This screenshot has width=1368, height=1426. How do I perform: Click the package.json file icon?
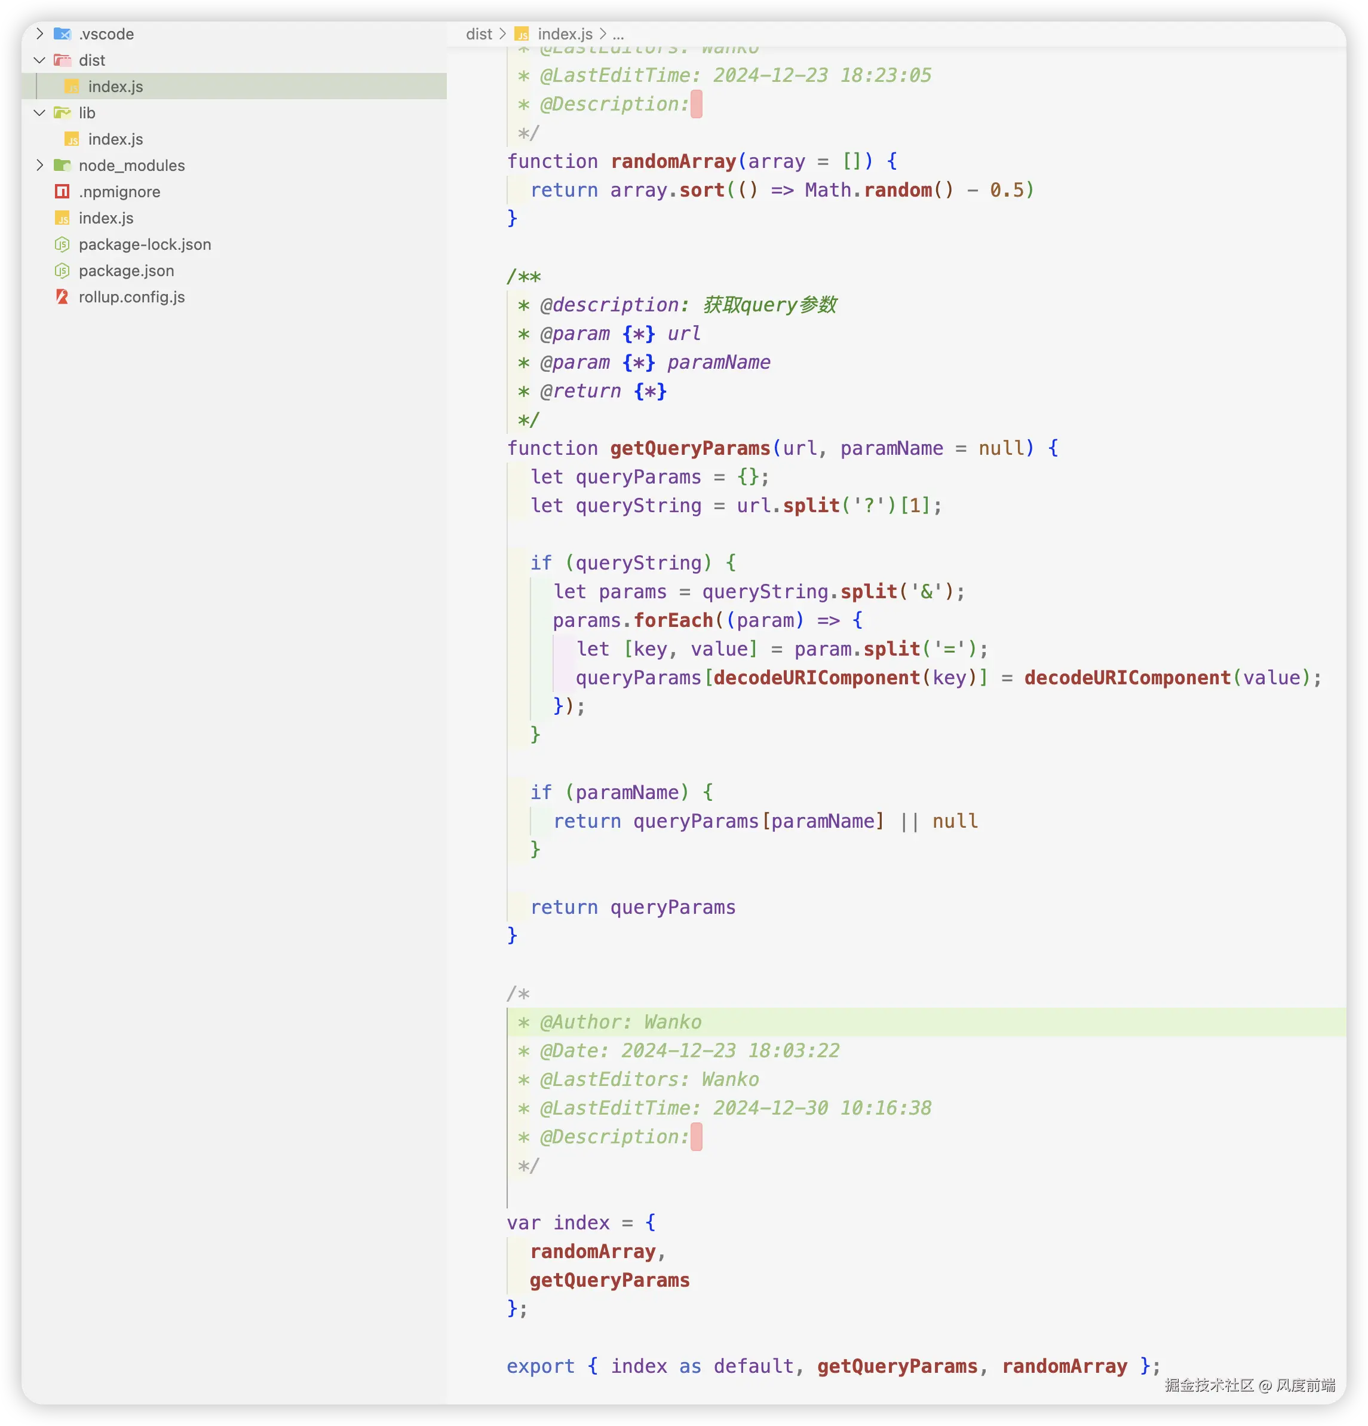click(63, 271)
